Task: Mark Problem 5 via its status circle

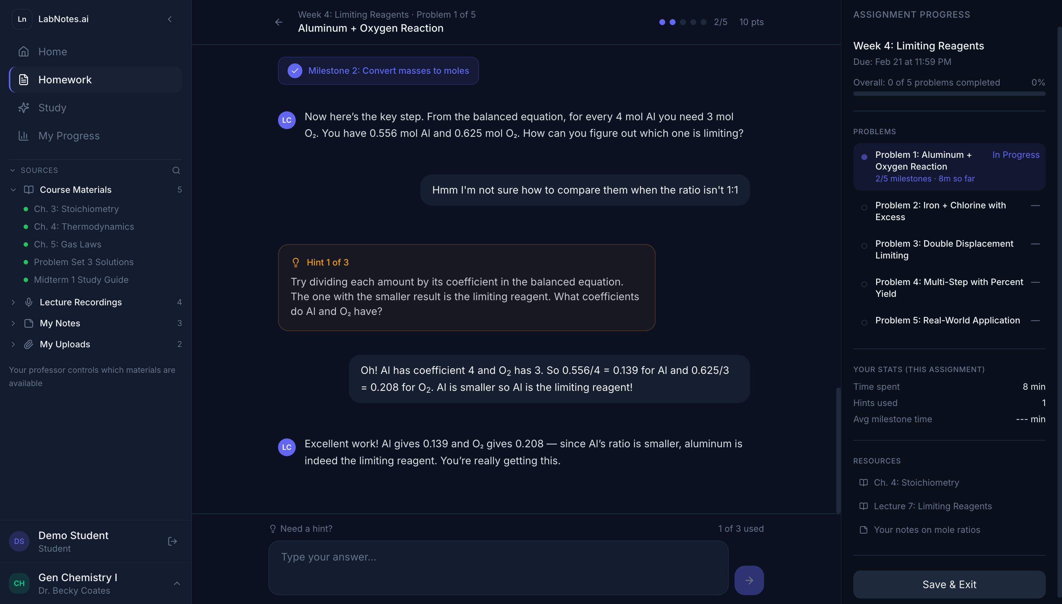Action: click(x=864, y=322)
